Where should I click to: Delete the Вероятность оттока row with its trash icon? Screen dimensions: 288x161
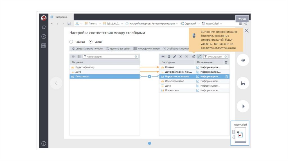[226, 76]
